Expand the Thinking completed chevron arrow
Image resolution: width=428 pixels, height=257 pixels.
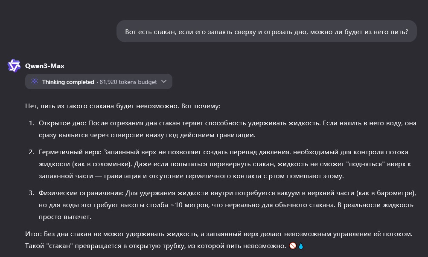[x=164, y=82]
